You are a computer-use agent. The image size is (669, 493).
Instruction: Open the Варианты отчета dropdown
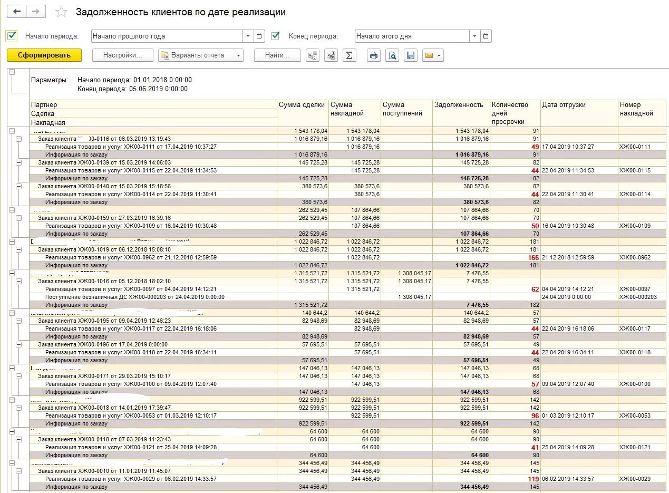pos(201,55)
